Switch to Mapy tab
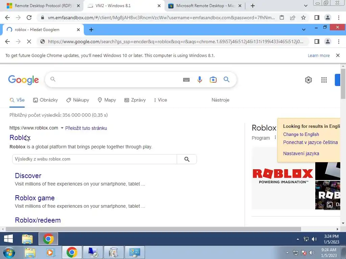The width and height of the screenshot is (346, 259). click(107, 100)
